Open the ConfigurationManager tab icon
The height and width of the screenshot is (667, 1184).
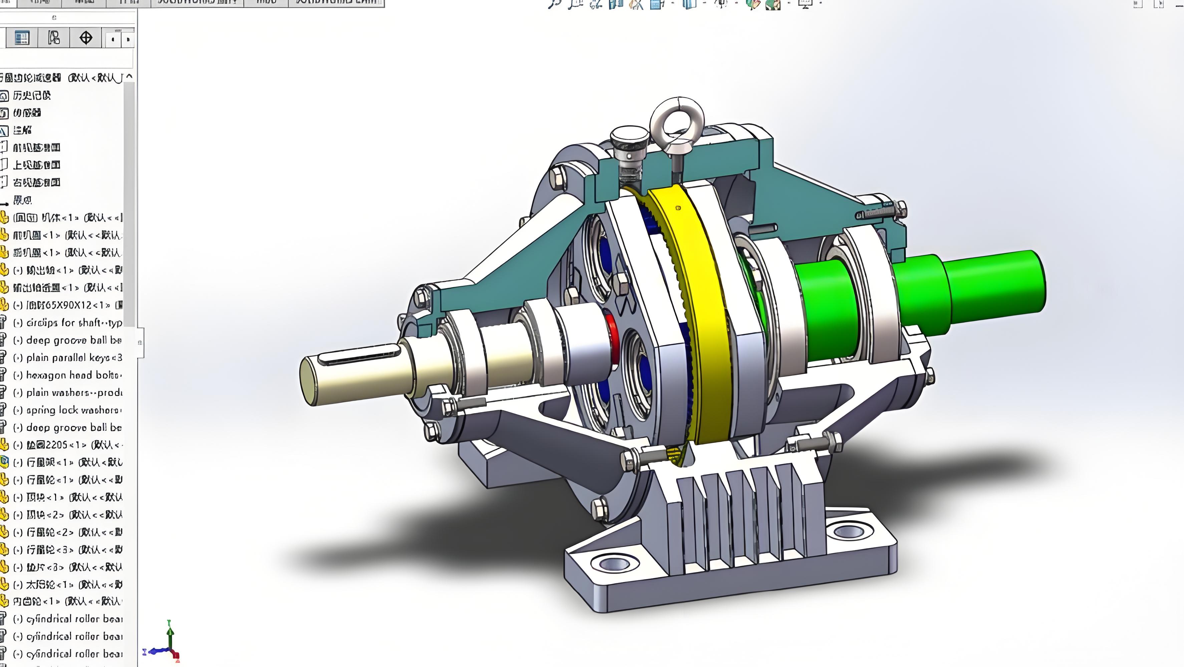[54, 38]
